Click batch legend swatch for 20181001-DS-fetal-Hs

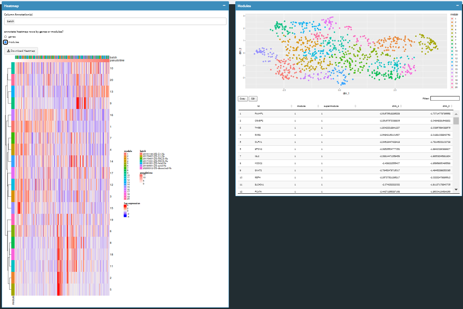pos(141,164)
